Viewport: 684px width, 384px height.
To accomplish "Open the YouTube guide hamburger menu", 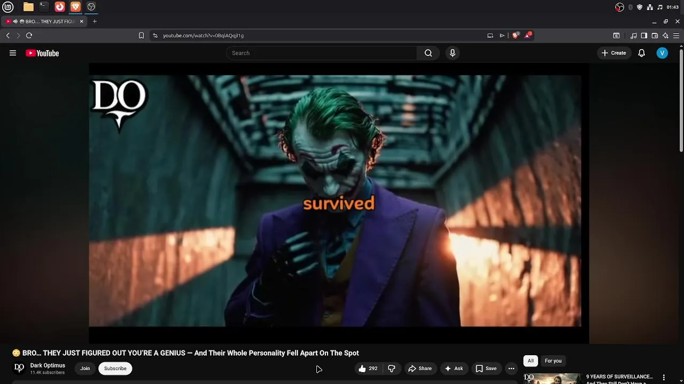I will click(13, 53).
